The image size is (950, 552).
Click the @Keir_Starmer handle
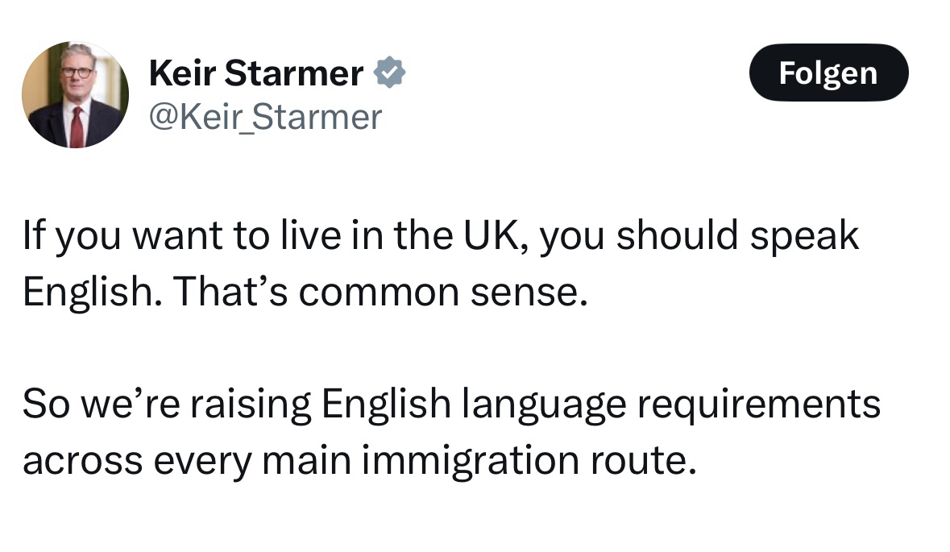click(265, 118)
